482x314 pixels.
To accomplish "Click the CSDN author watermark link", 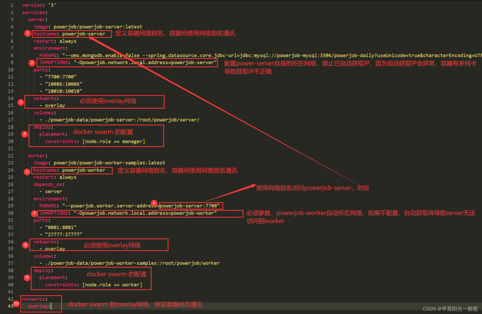I will [450, 309].
